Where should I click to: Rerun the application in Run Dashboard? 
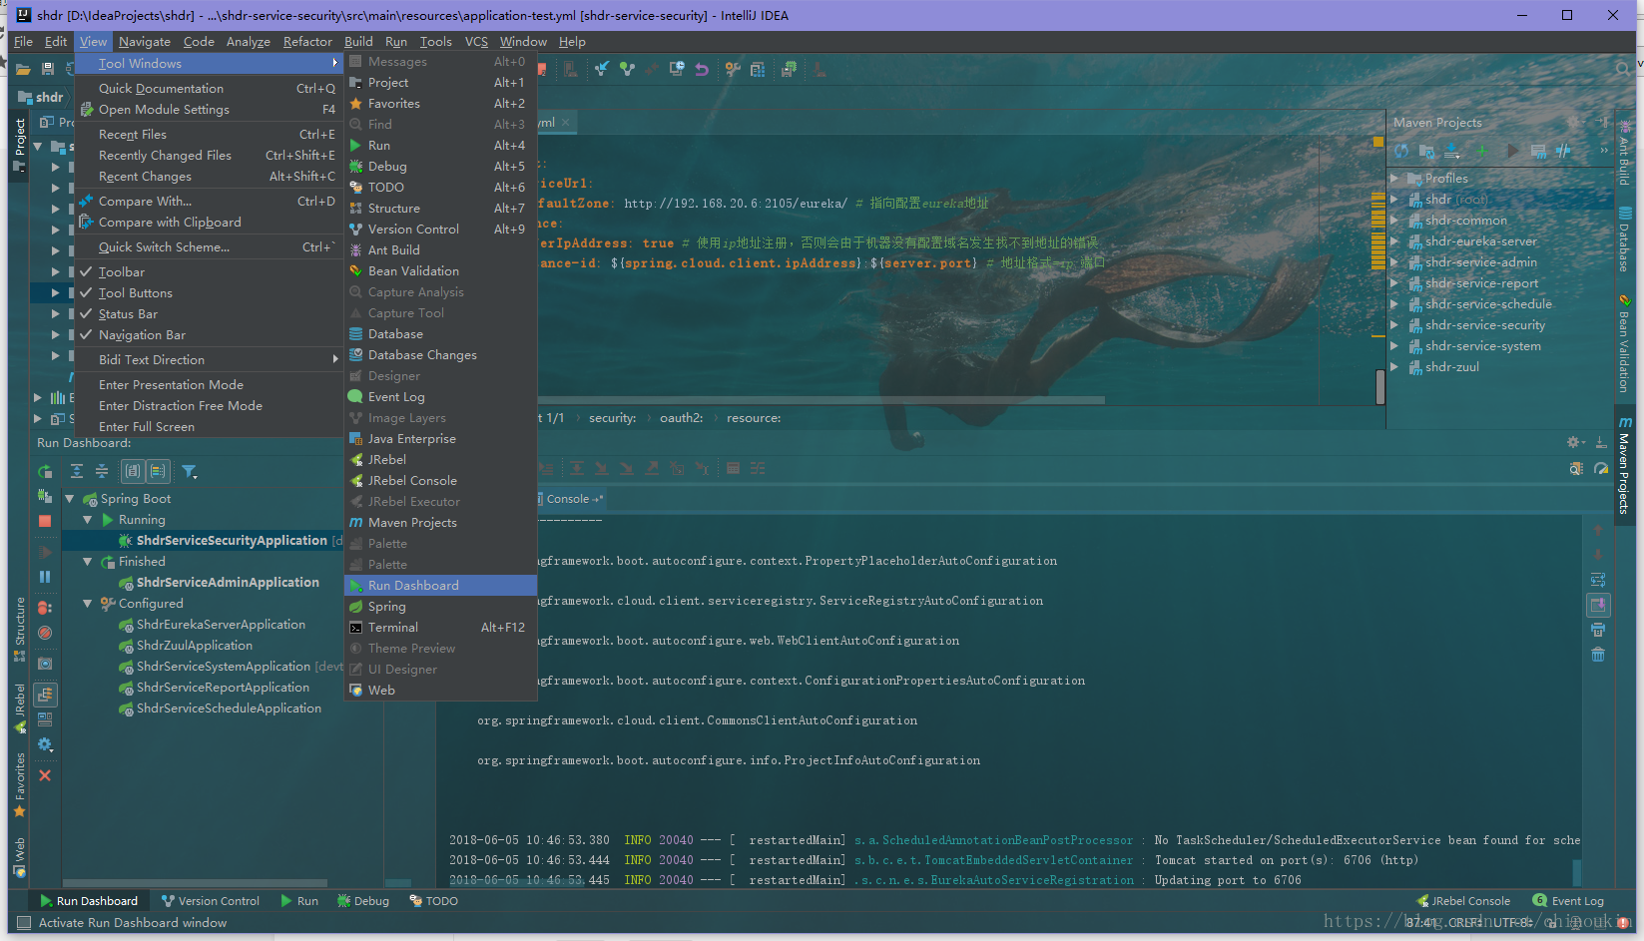click(x=45, y=471)
